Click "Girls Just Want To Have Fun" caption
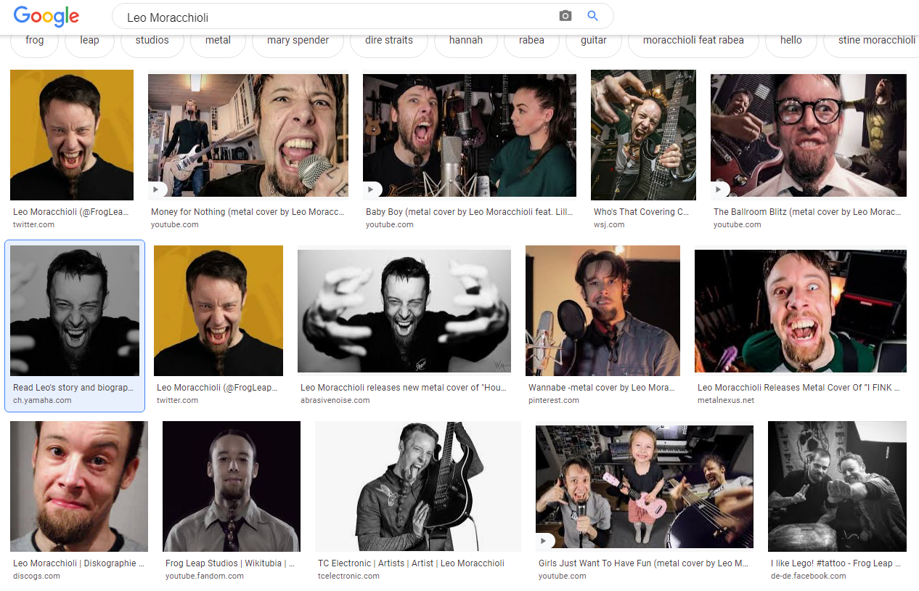Viewport: 919px width, 591px height. pos(643,563)
